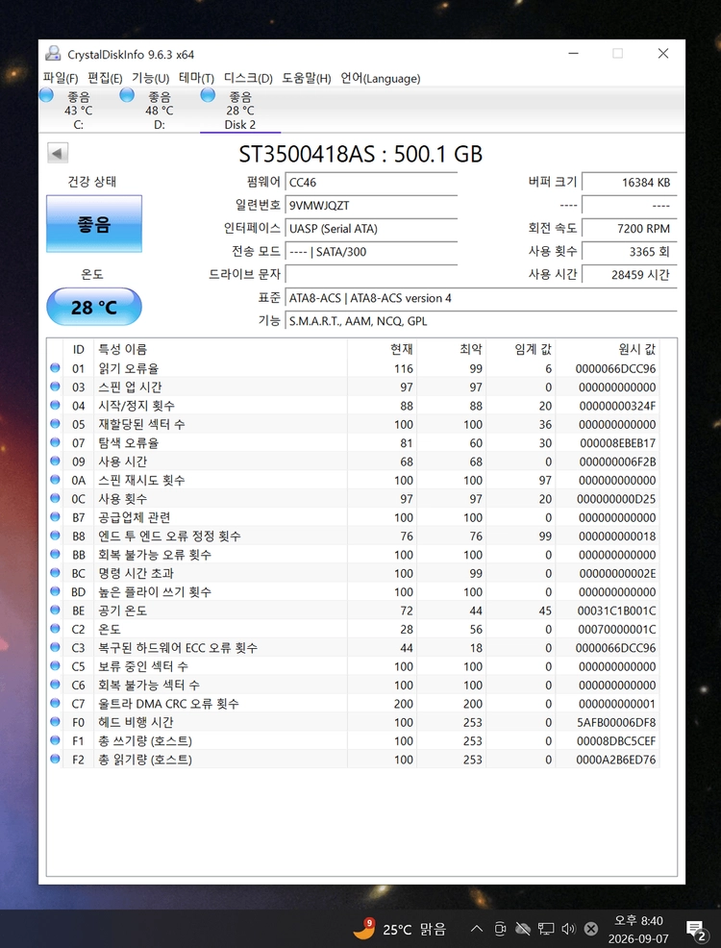Click the 원시 값 column header
721x948 pixels.
(608, 349)
